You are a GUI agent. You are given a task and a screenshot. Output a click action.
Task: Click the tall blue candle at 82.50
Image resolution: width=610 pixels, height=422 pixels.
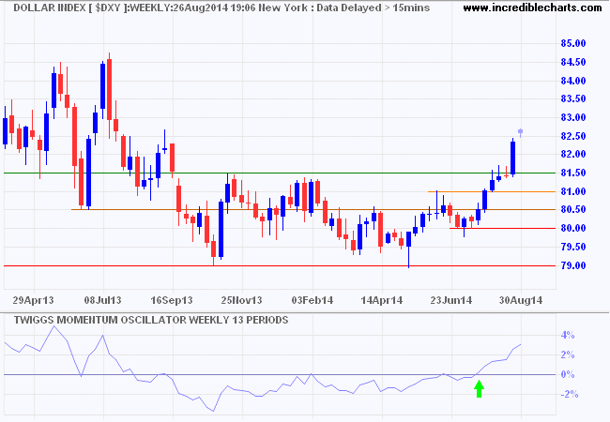click(x=513, y=158)
